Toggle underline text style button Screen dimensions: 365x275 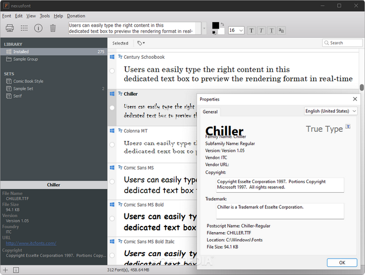click(x=271, y=30)
